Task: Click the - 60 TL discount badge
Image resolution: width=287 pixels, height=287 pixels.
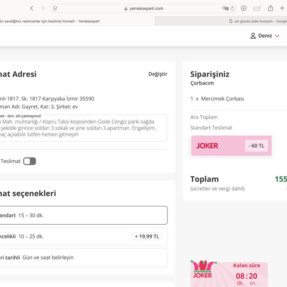Action: coord(256,146)
